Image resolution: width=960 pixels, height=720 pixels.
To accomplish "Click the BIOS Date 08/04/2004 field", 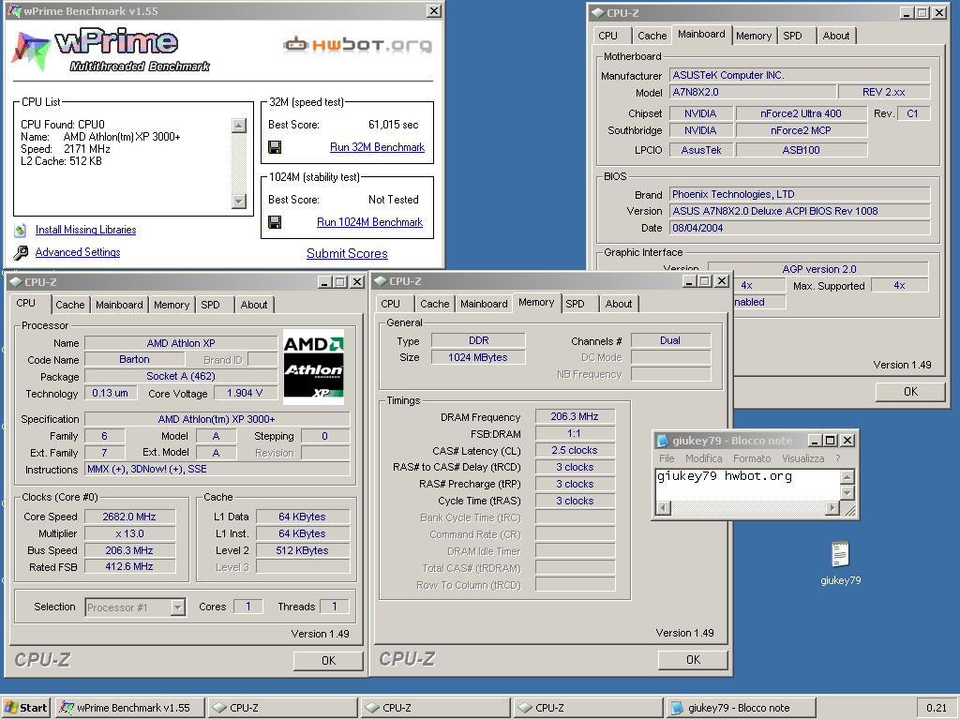I will 800,228.
